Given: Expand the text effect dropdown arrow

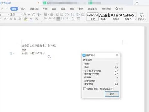Looking at the screenshot, I should 22,19.
